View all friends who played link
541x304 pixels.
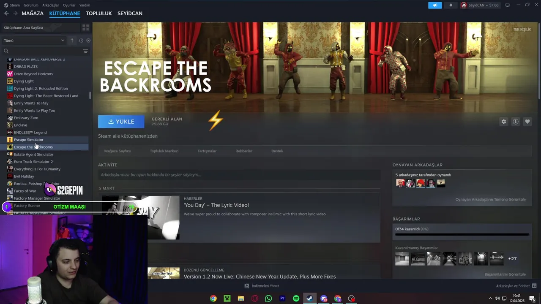coord(490,200)
